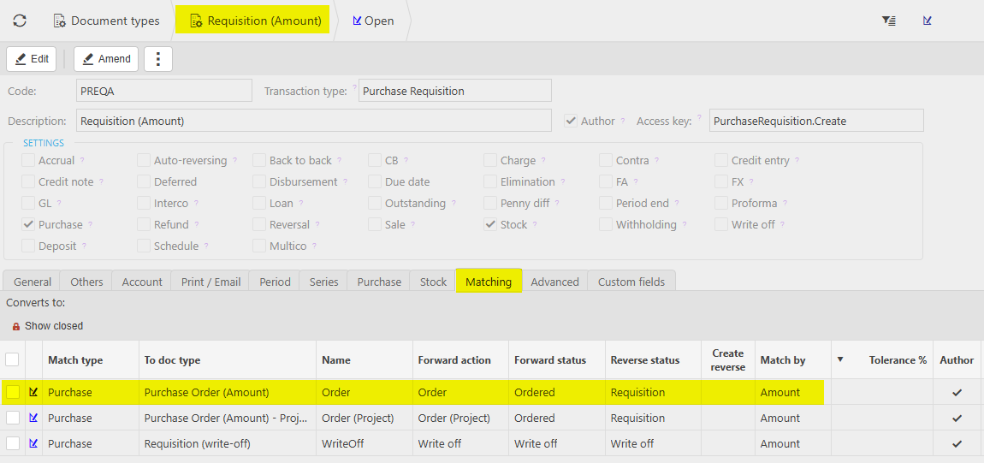Click the Description input field
Screen dimensions: 984x463
pos(313,121)
